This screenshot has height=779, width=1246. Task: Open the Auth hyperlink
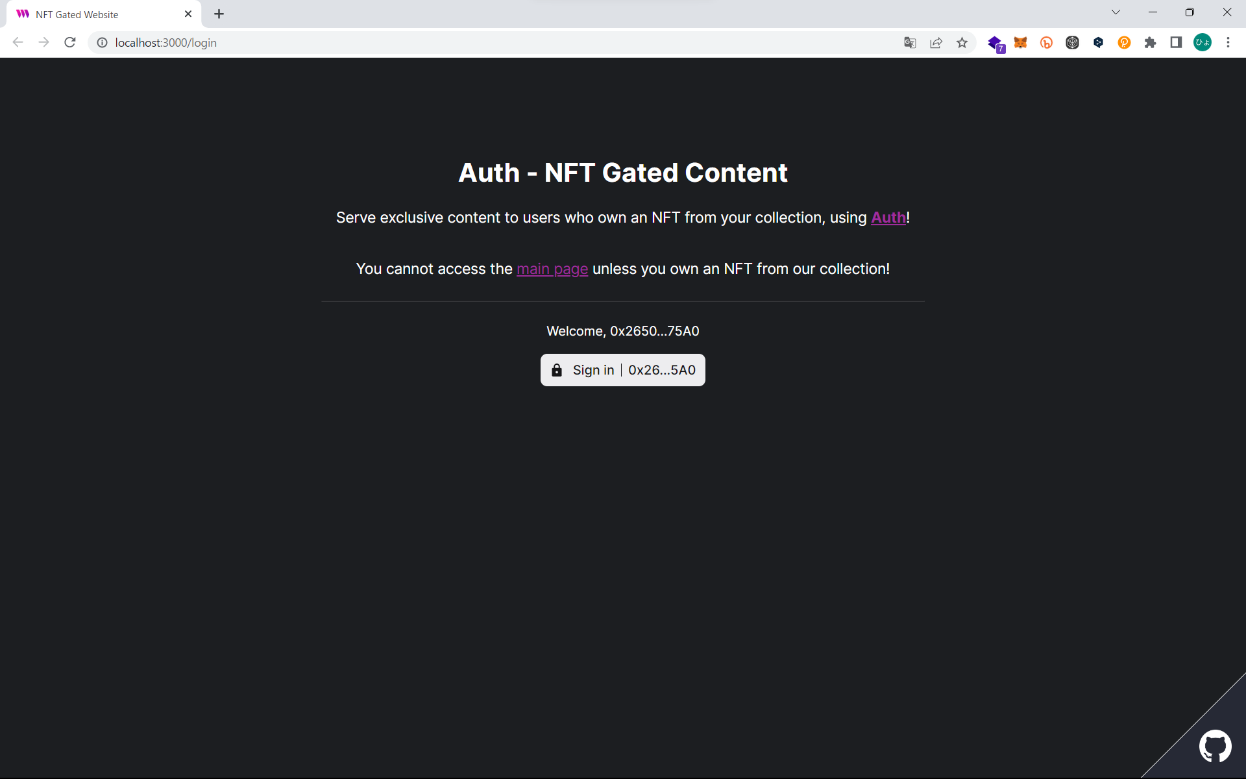pos(888,217)
